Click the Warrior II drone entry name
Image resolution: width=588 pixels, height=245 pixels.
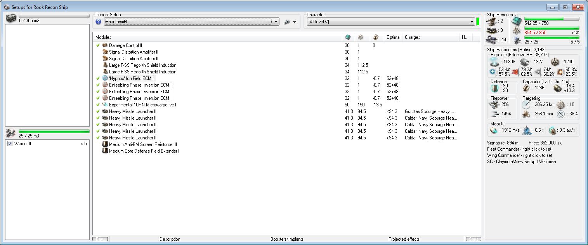tap(22, 144)
